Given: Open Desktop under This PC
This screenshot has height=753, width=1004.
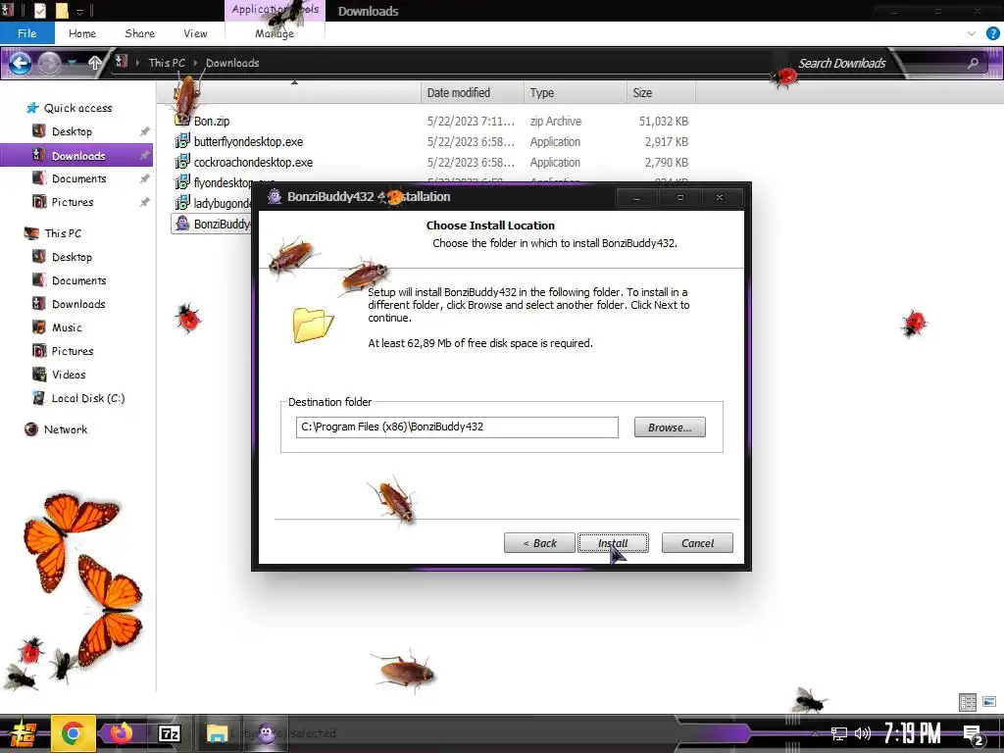Looking at the screenshot, I should point(72,258).
